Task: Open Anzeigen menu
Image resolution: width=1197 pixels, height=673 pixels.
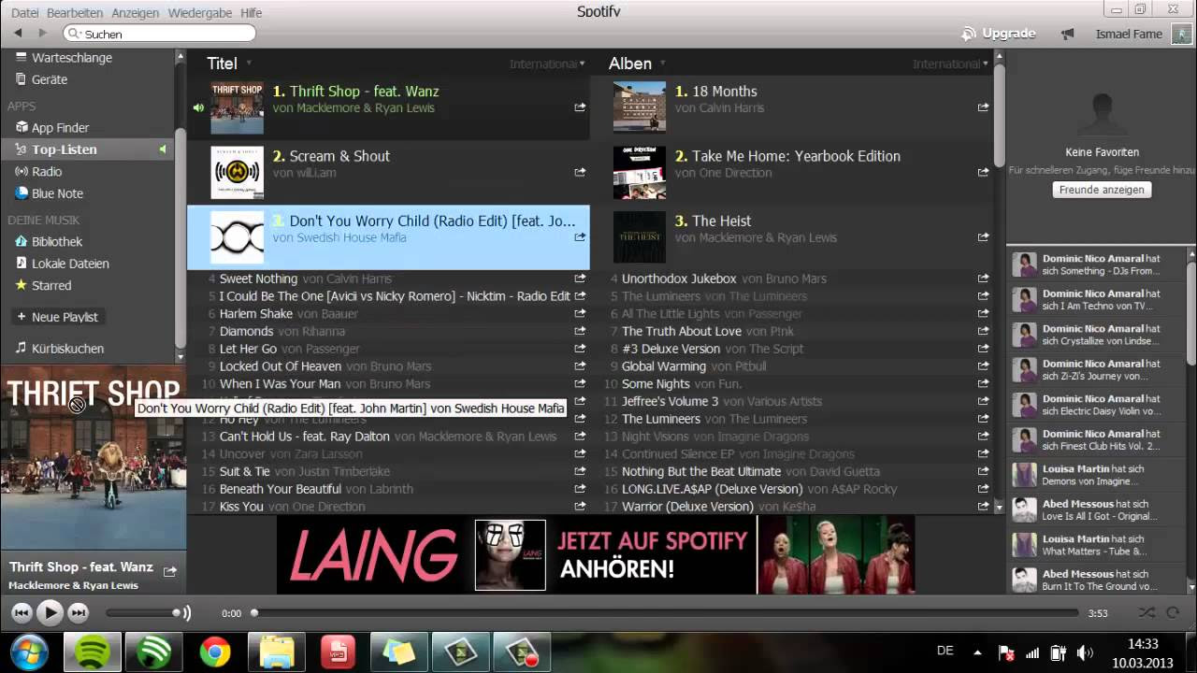Action: (x=136, y=13)
